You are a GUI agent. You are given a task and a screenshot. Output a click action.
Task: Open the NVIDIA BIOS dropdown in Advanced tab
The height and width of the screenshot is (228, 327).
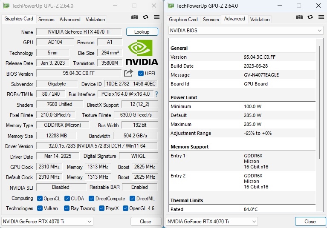click(246, 31)
